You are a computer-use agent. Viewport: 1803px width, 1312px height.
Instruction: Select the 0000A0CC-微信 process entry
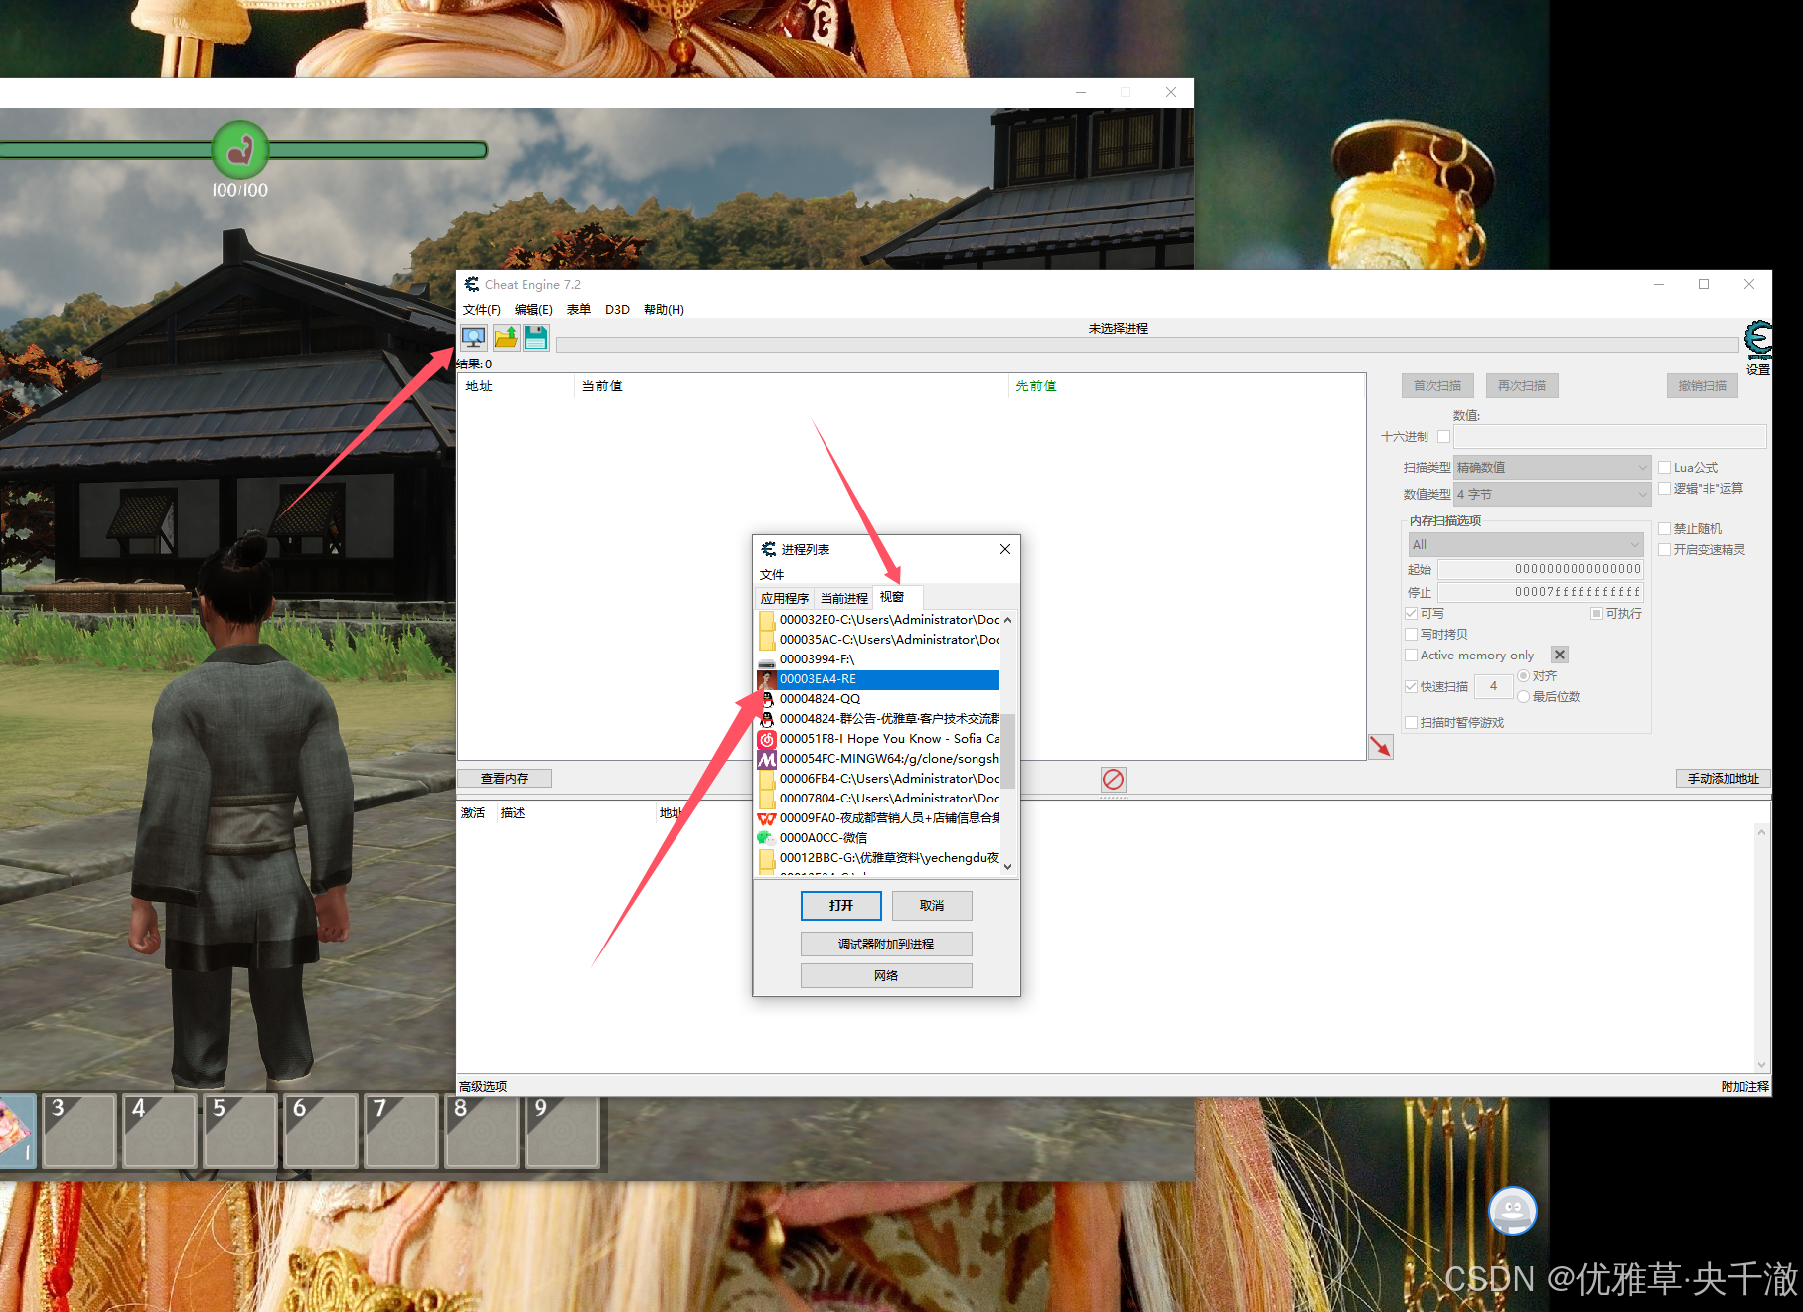click(x=878, y=838)
